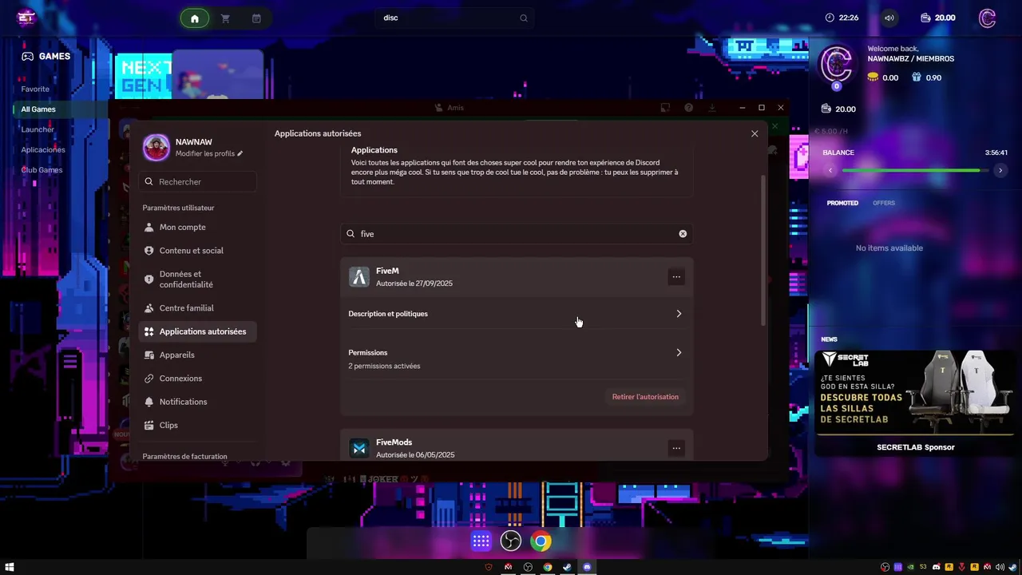Select Aplicaciones in the games sidebar
1022x575 pixels.
(x=43, y=150)
